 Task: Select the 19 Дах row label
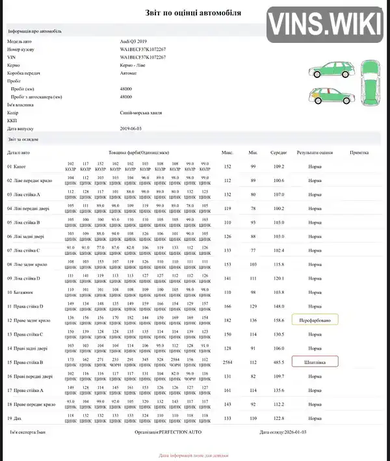[x=14, y=418]
